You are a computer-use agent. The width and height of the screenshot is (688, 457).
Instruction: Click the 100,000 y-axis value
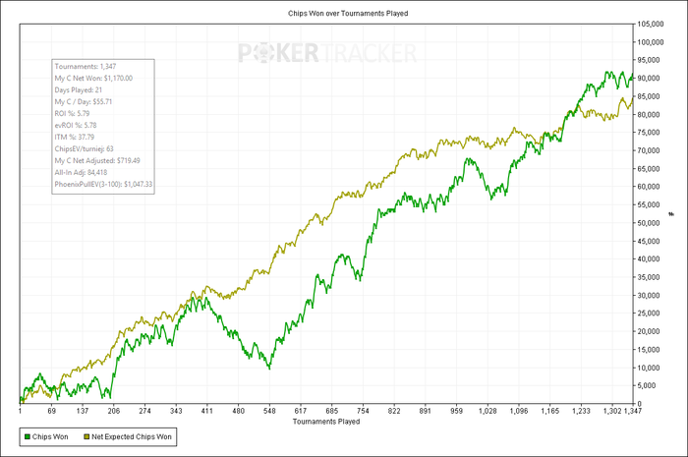click(x=651, y=42)
